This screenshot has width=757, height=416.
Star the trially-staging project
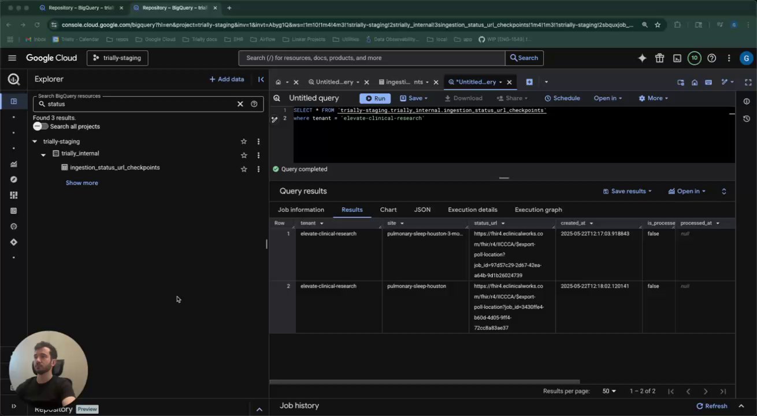pos(244,142)
